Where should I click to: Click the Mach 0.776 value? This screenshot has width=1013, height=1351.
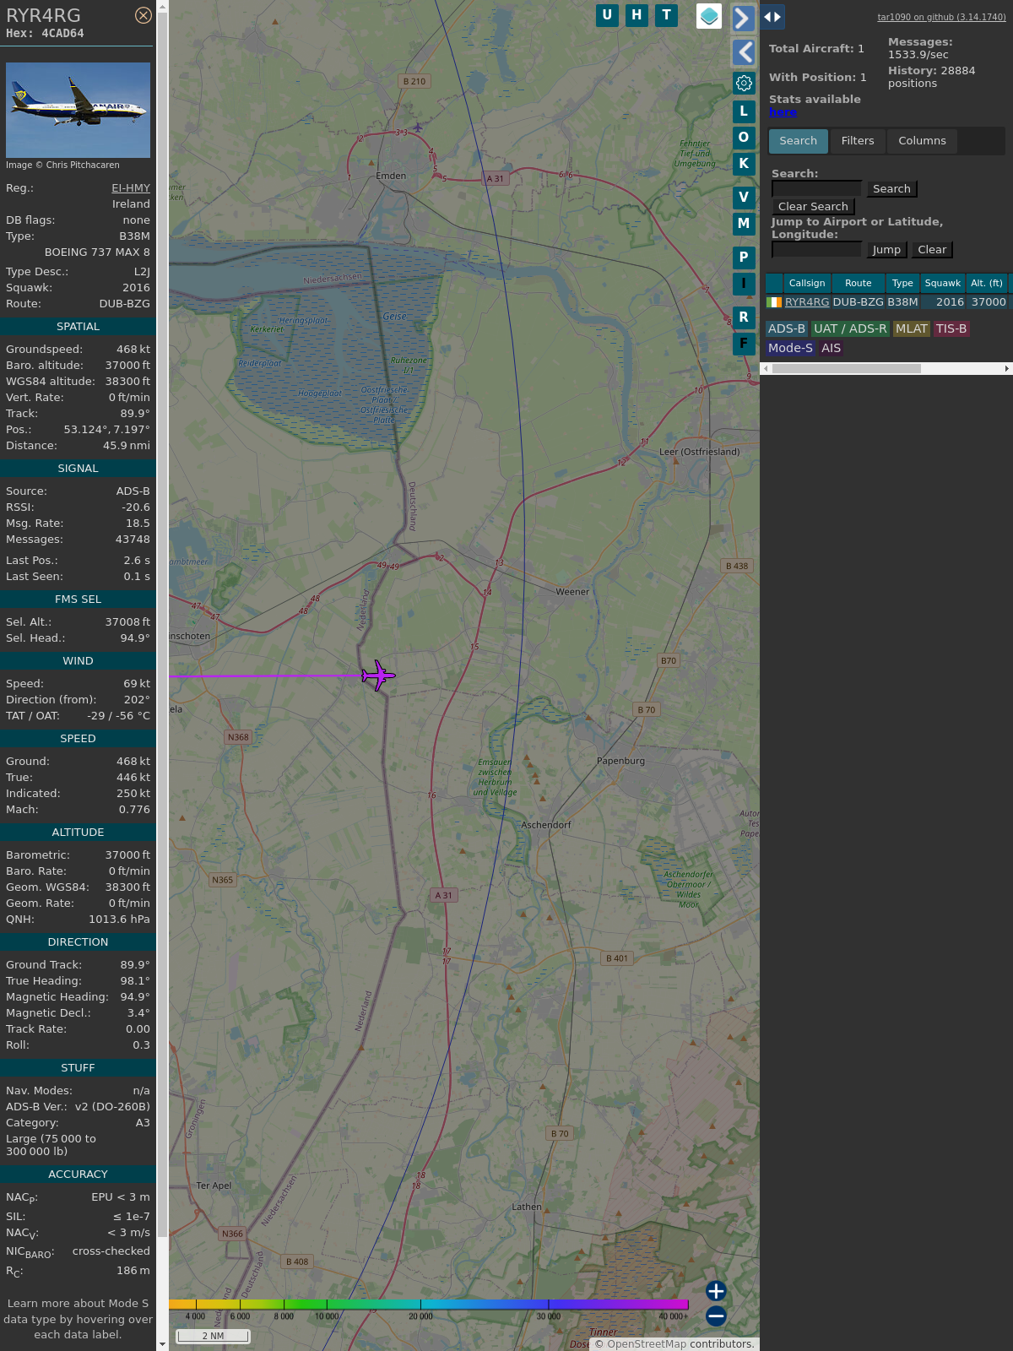[134, 810]
